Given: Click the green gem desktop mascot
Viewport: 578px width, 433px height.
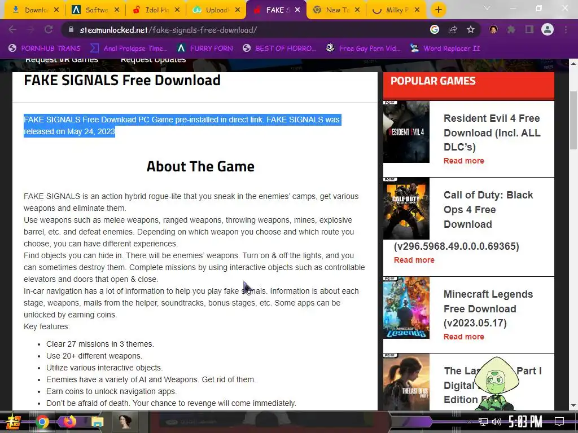Looking at the screenshot, I should click(496, 383).
